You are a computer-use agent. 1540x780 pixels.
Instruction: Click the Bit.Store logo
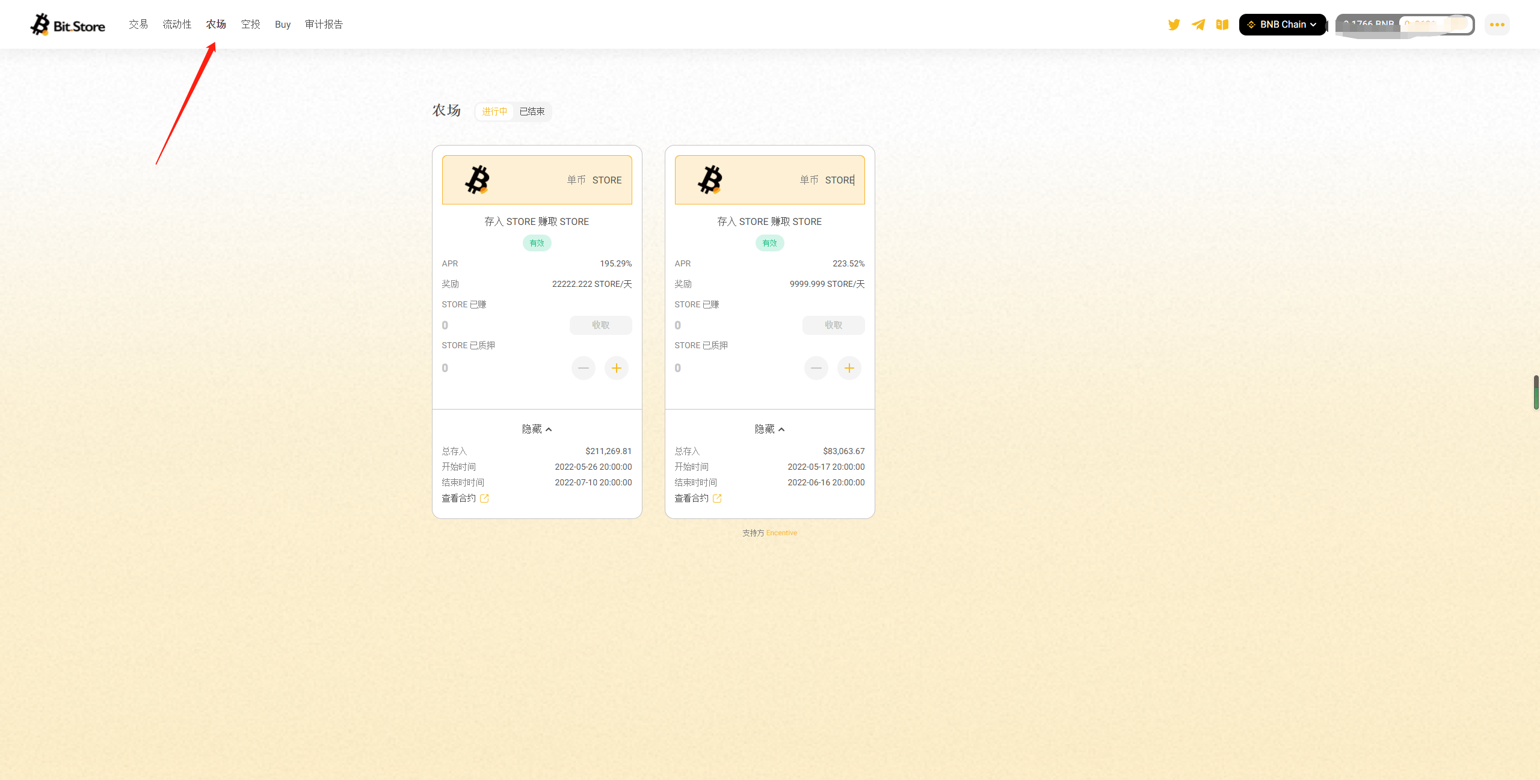pos(67,25)
